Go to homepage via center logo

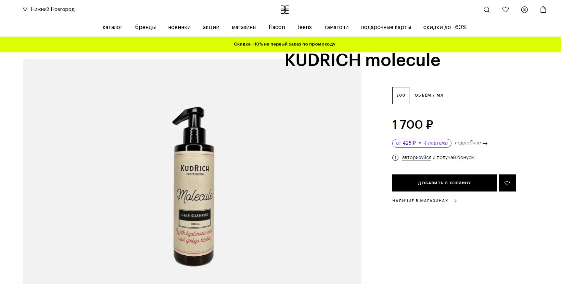285,10
